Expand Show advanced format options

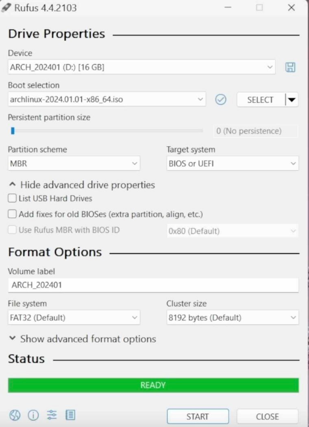[82, 339]
